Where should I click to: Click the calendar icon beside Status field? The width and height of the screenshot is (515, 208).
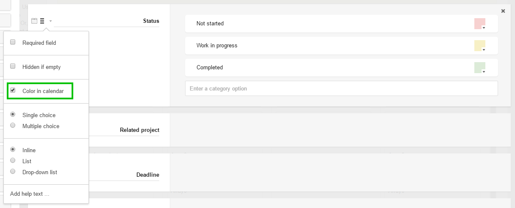pos(34,21)
